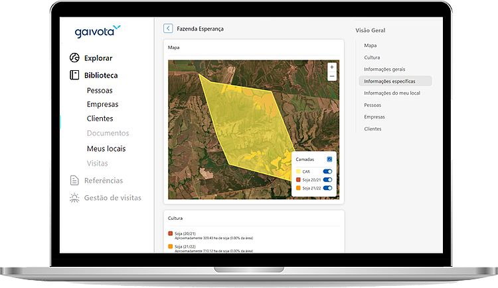Click the Gestão de visitas sun icon
Screen dimensions: 498x288
[x=74, y=197]
